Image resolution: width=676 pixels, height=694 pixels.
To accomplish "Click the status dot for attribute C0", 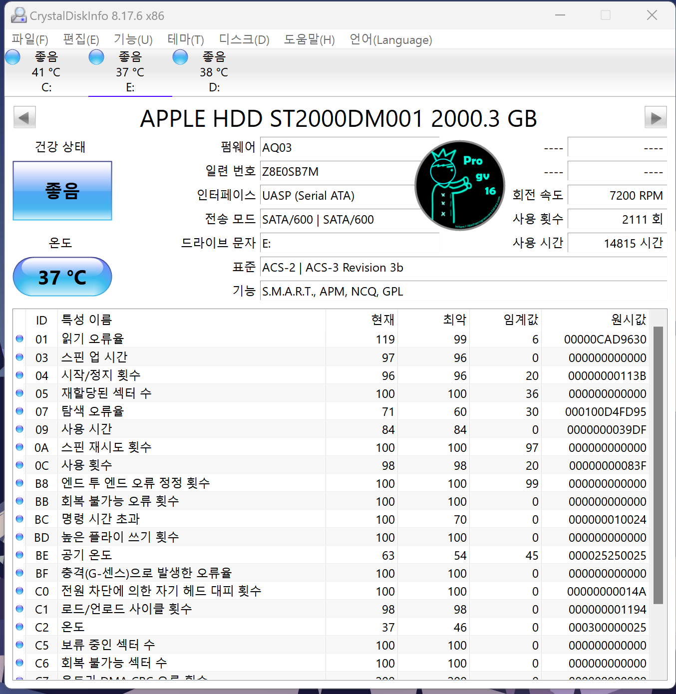I will point(19,591).
